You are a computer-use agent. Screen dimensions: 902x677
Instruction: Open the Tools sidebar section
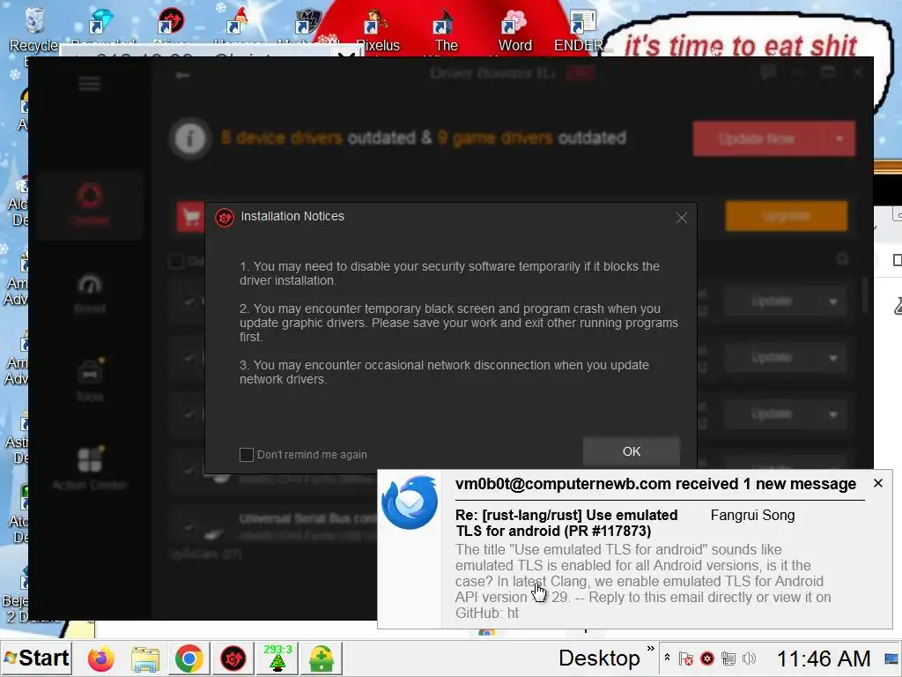pyautogui.click(x=90, y=380)
